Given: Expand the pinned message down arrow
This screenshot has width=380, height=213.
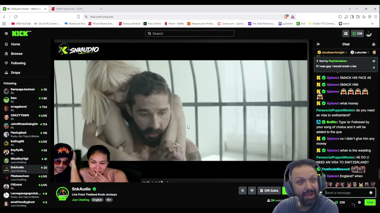Looking at the screenshot, I should (x=374, y=67).
